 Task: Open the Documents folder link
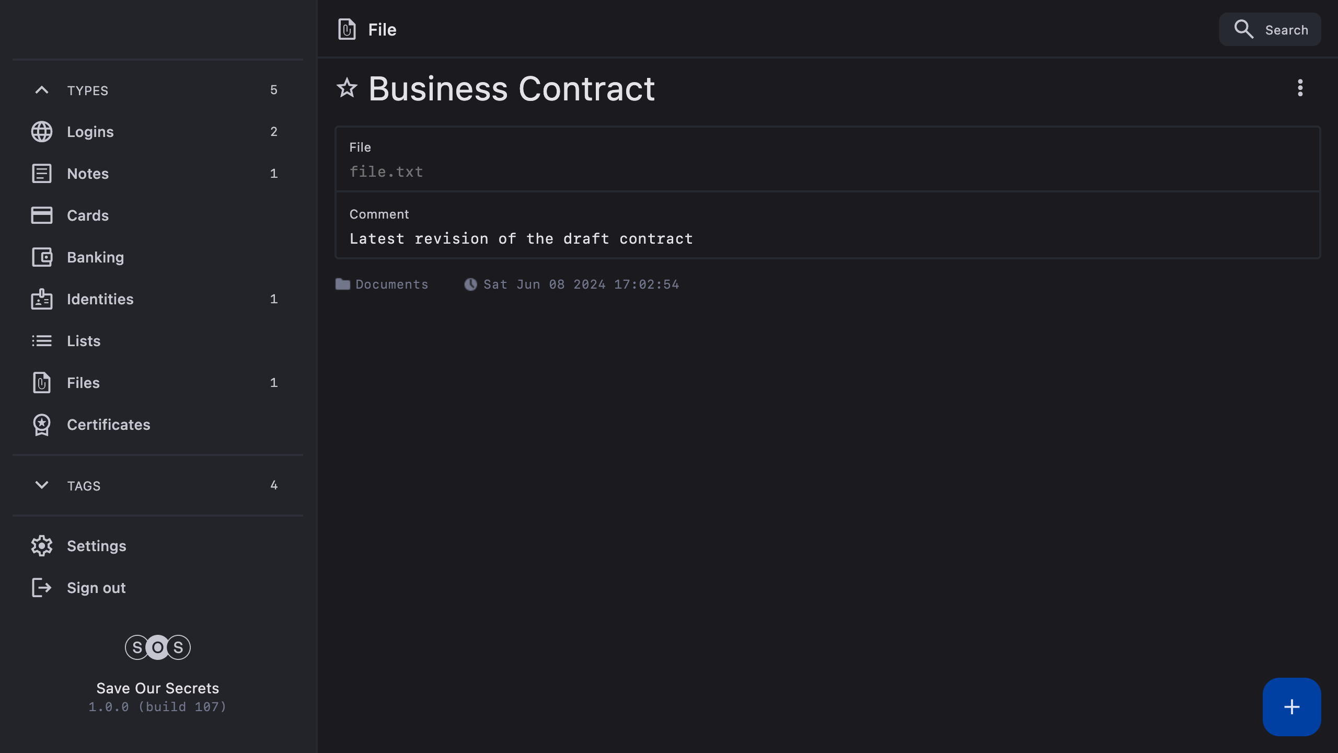pyautogui.click(x=391, y=284)
